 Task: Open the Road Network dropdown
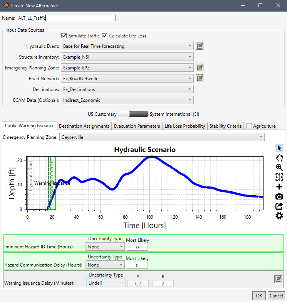pyautogui.click(x=127, y=78)
